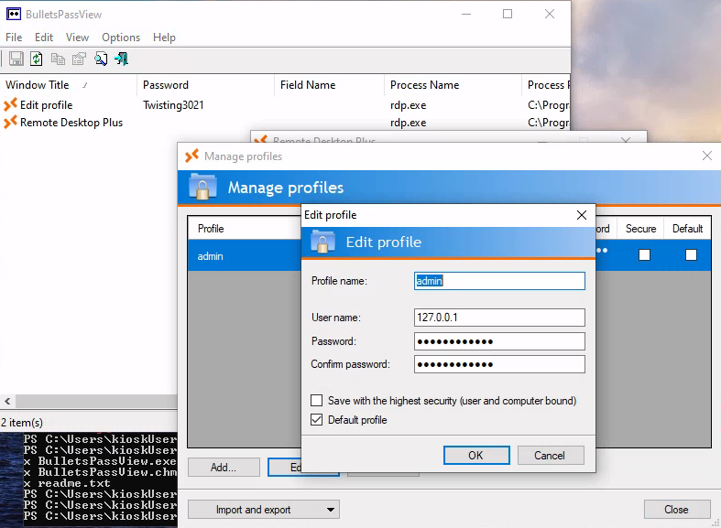This screenshot has width=721, height=528.
Task: Click the Profile name input field
Action: coord(499,281)
